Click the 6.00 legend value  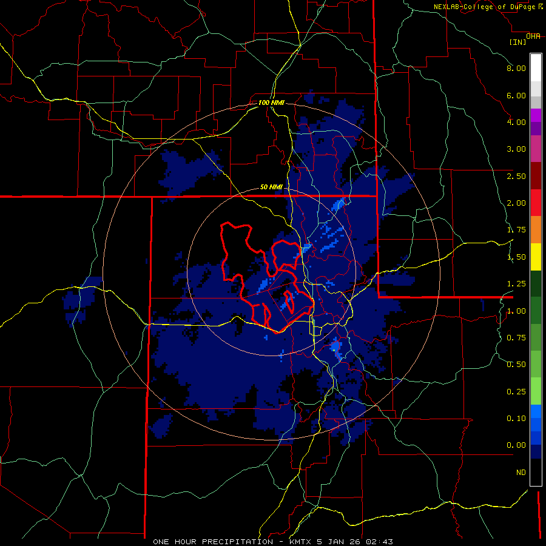pos(516,95)
